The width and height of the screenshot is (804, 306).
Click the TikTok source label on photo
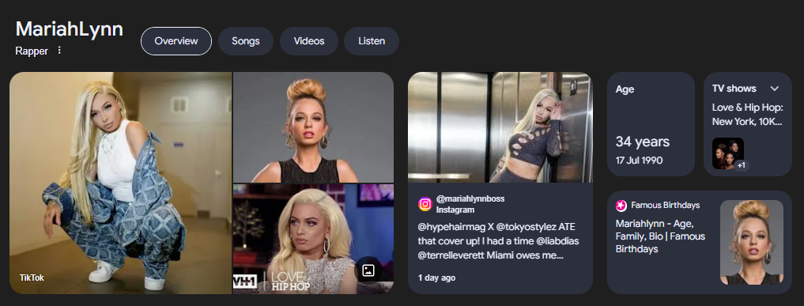point(32,278)
